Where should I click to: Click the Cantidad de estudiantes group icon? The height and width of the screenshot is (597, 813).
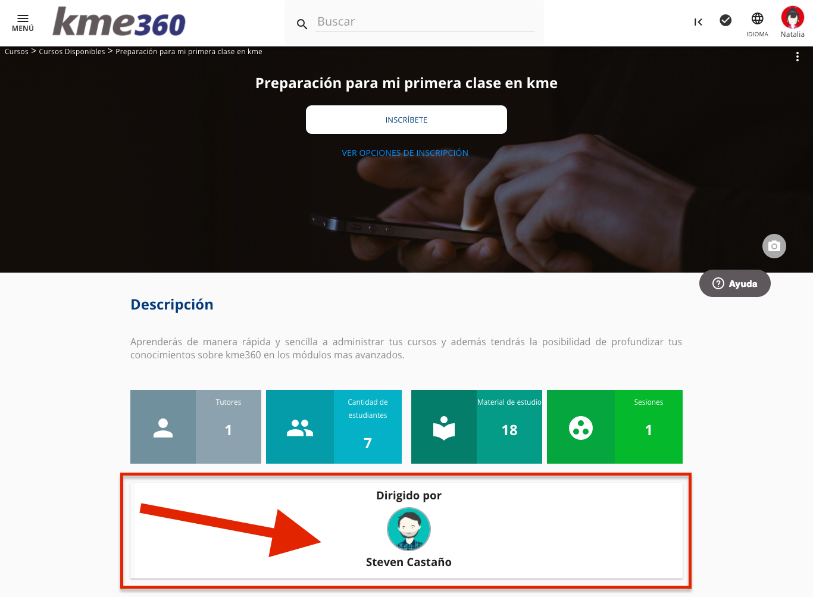click(x=300, y=427)
